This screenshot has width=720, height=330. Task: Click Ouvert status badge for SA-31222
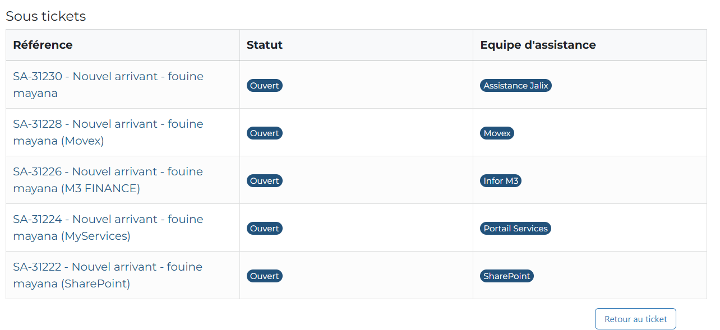(x=265, y=276)
